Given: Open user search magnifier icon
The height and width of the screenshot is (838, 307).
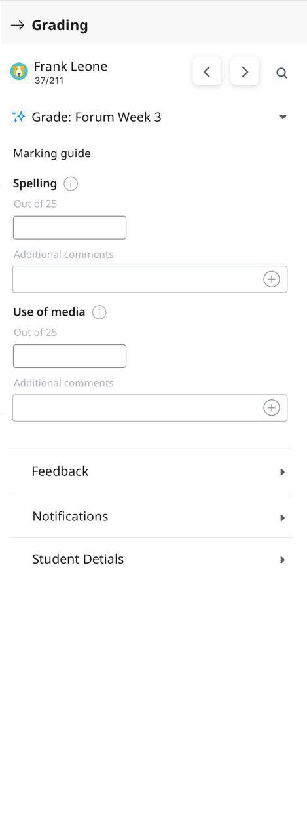Looking at the screenshot, I should pos(282,73).
